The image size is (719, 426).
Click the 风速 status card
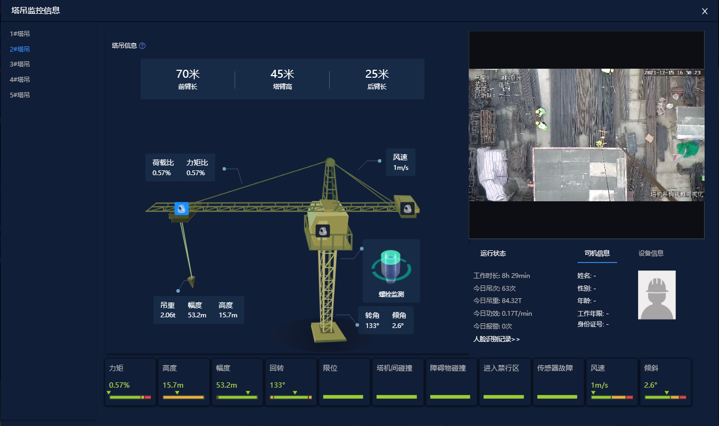click(611, 382)
